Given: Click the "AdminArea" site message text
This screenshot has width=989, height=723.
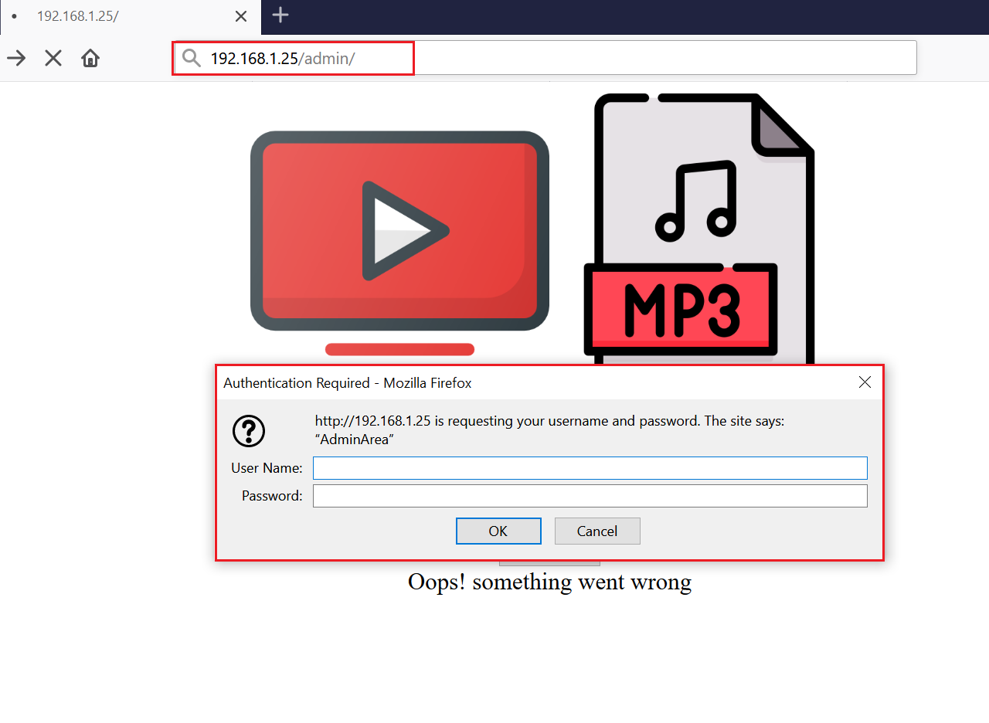Looking at the screenshot, I should [x=355, y=440].
